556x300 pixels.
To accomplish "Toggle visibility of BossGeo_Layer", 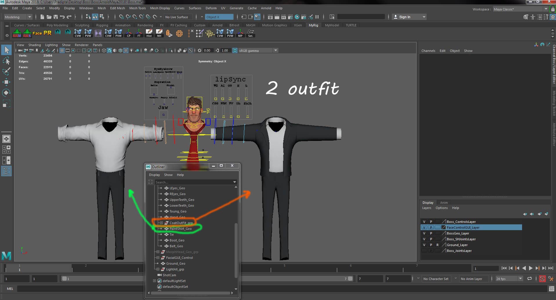I will [x=424, y=233].
